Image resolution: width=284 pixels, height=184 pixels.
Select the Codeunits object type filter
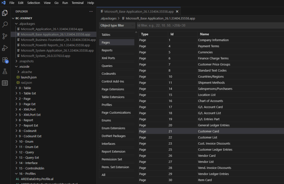tap(109, 74)
